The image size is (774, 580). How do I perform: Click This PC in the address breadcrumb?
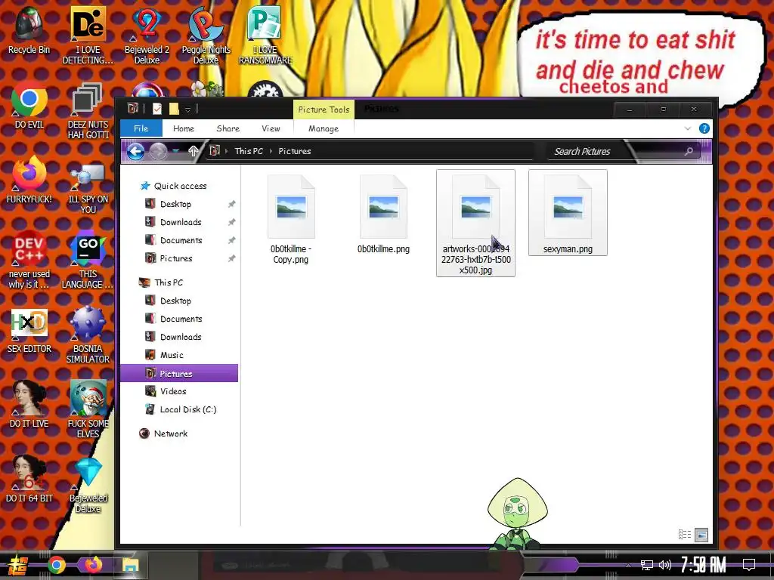click(x=249, y=151)
